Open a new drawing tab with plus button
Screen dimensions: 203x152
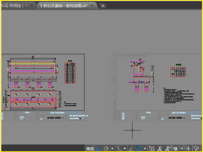point(103,6)
